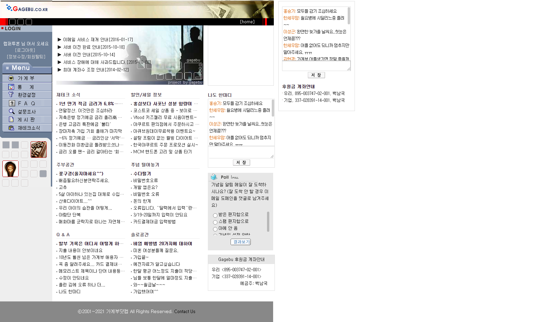Click 재테크 소식 section heading
Viewport: 560px width, 322px height.
pos(68,95)
